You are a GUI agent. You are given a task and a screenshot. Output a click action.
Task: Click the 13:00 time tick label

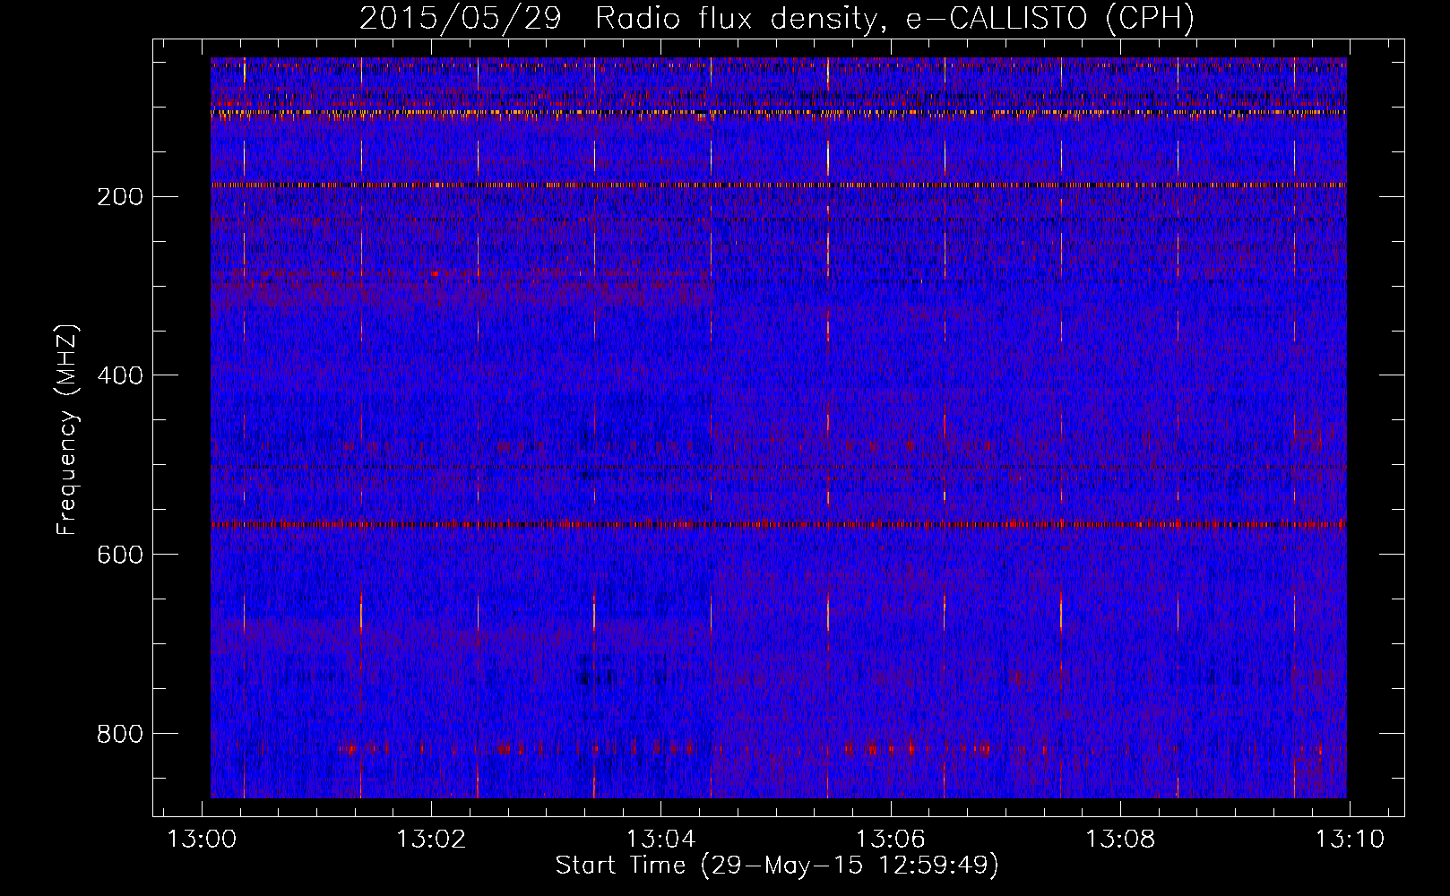point(203,840)
